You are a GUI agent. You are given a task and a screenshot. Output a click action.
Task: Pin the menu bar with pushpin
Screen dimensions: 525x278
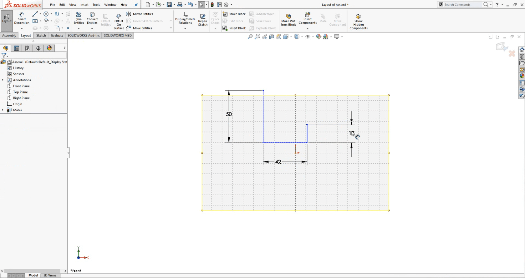[136, 5]
